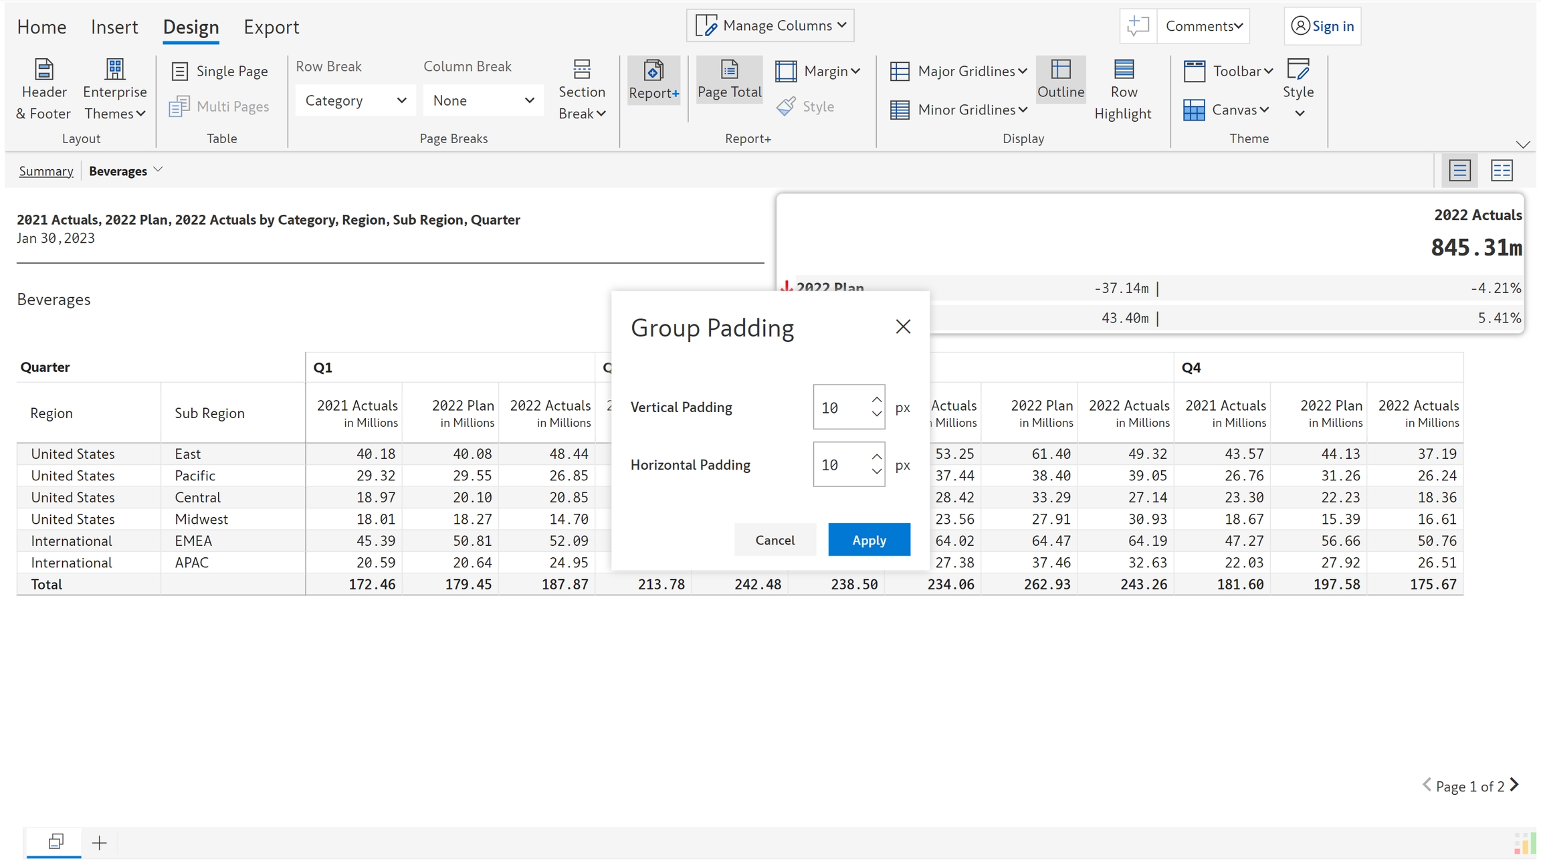Image resolution: width=1541 pixels, height=865 pixels.
Task: Click Apply in Group Padding dialog
Action: (868, 540)
